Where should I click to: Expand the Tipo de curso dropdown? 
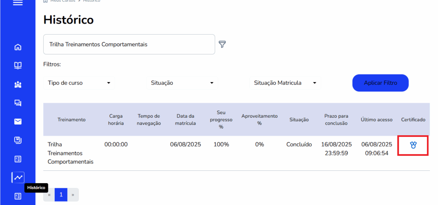[x=79, y=83]
